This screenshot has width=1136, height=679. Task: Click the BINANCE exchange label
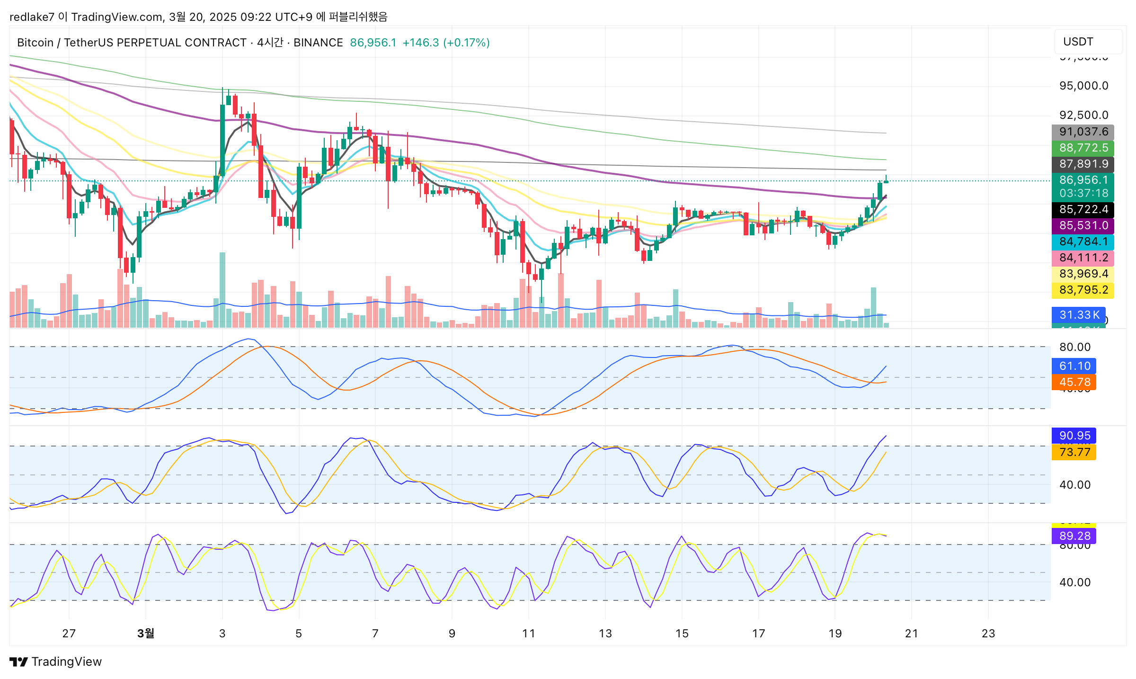pos(318,43)
